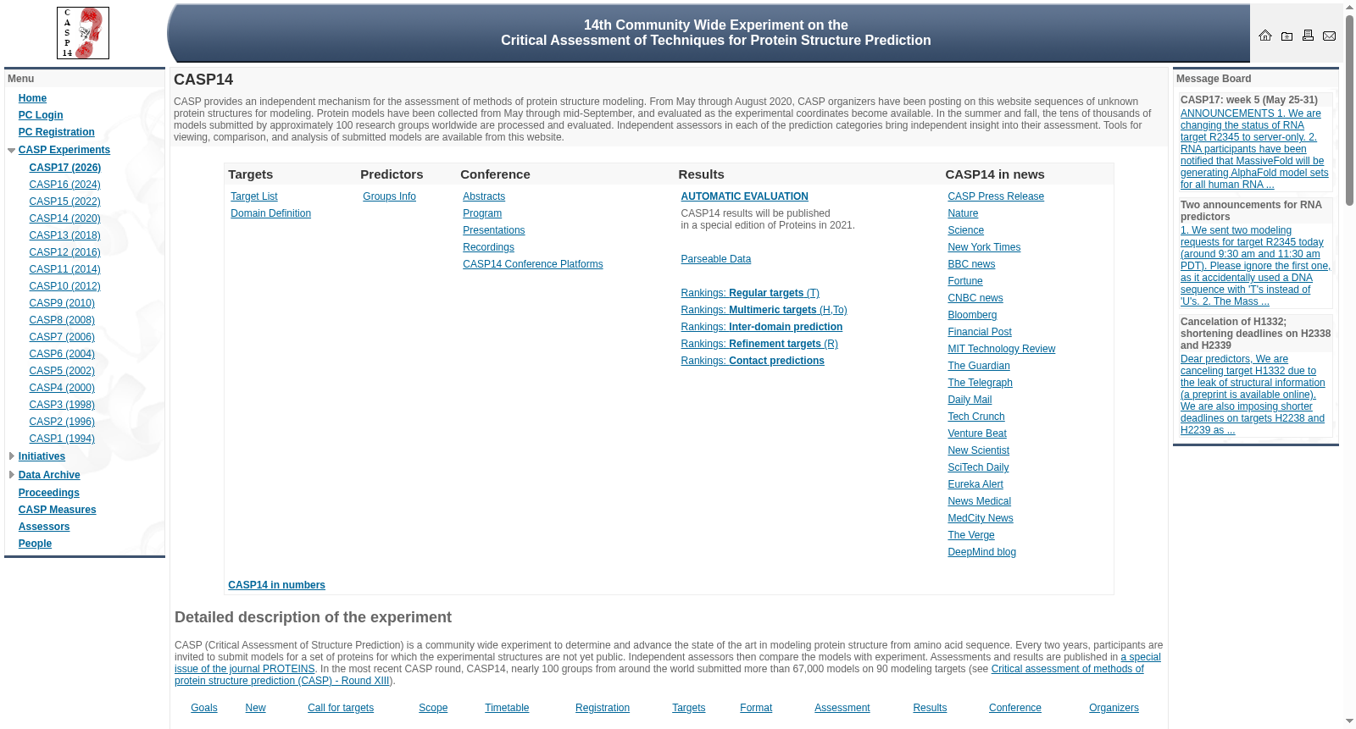
Task: Open message about two modeling requests for R2345
Action: [x=1255, y=266]
